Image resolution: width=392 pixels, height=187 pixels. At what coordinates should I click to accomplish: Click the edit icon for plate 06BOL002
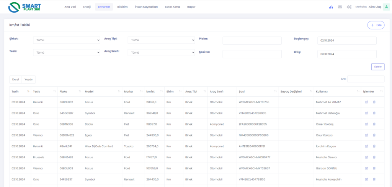click(x=366, y=102)
